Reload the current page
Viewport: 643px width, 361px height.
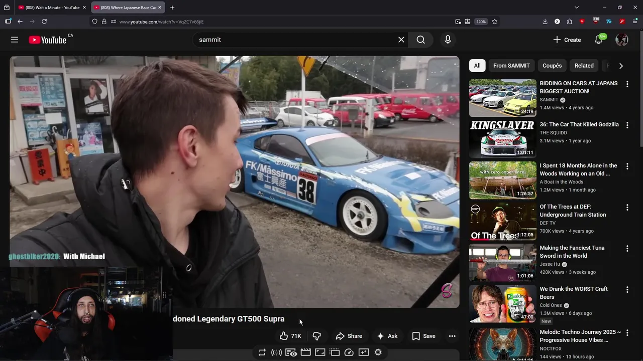(44, 22)
